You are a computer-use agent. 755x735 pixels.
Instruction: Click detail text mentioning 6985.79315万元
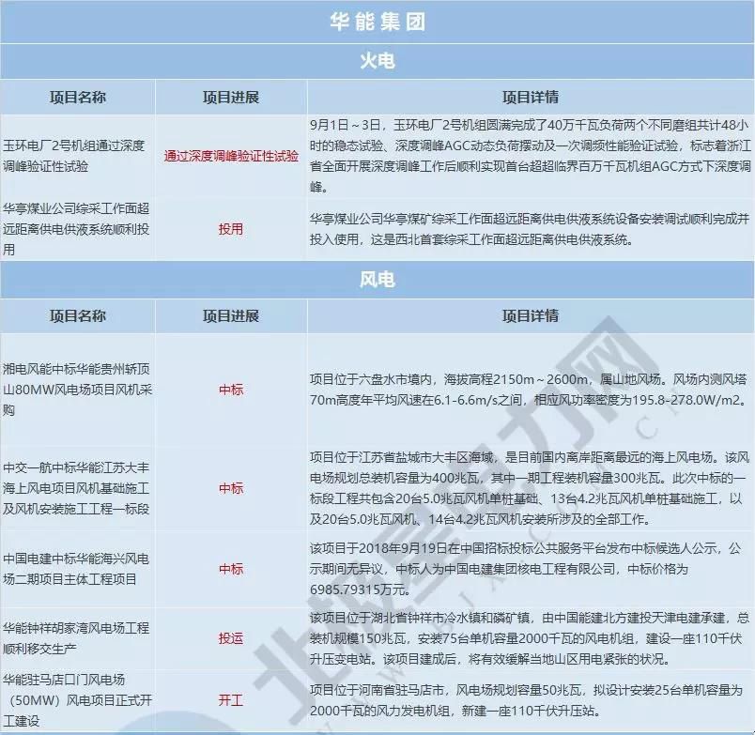[526, 569]
